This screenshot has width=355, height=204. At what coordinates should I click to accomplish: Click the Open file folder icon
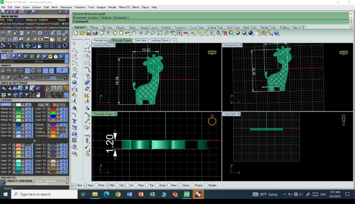tap(82, 33)
